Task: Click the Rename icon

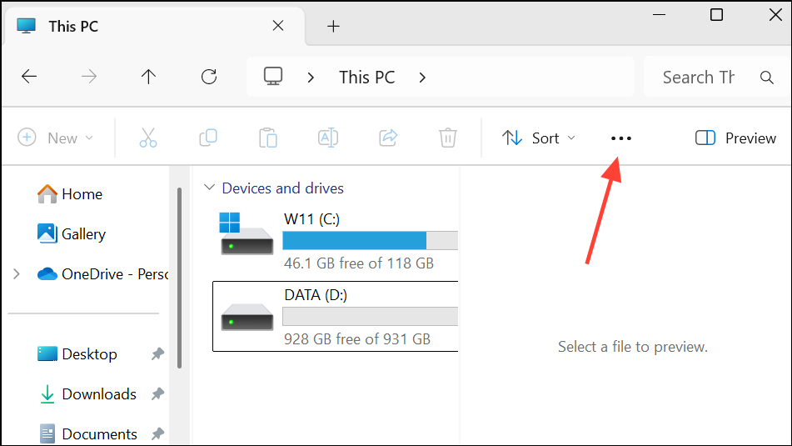Action: pos(327,138)
